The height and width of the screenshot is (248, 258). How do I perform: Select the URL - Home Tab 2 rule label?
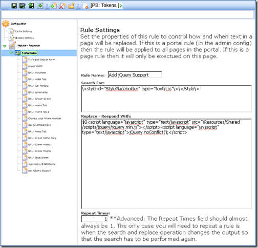pos(38,112)
